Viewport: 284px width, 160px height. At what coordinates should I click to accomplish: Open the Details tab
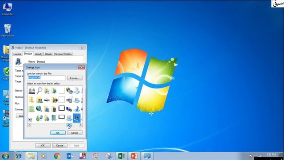[x=48, y=54]
